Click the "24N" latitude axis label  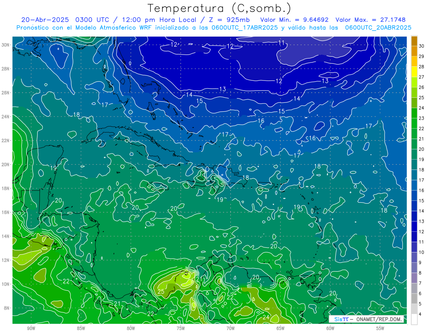[6, 116]
